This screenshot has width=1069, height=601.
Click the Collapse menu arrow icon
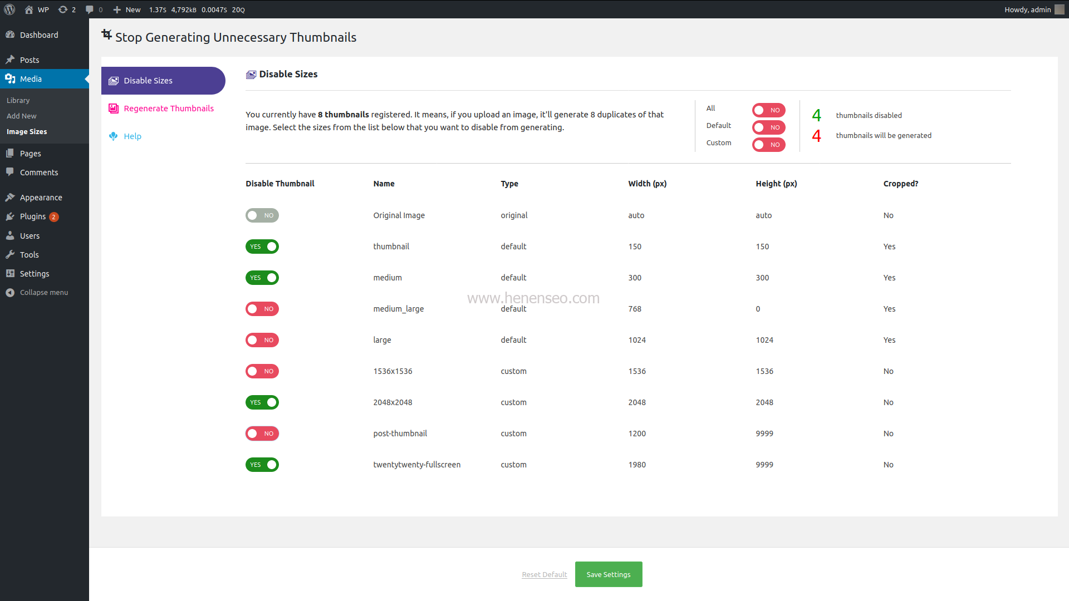10,292
